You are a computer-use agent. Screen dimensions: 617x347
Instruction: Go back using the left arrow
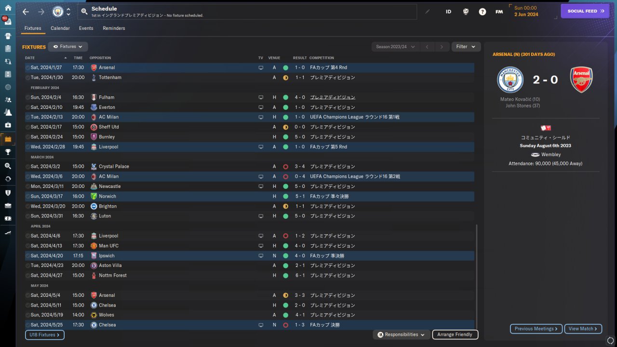pos(26,12)
